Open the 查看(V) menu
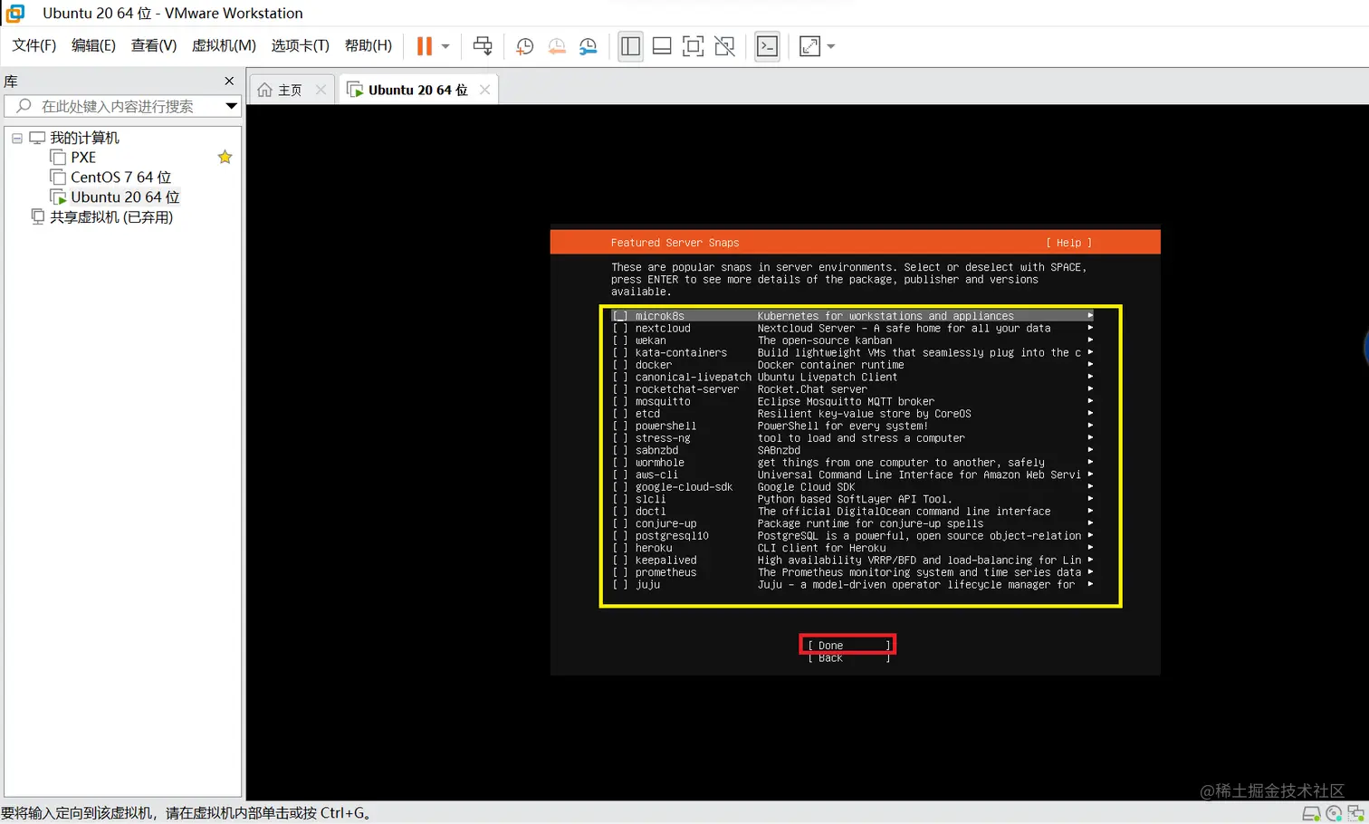The height and width of the screenshot is (824, 1369). pos(154,45)
